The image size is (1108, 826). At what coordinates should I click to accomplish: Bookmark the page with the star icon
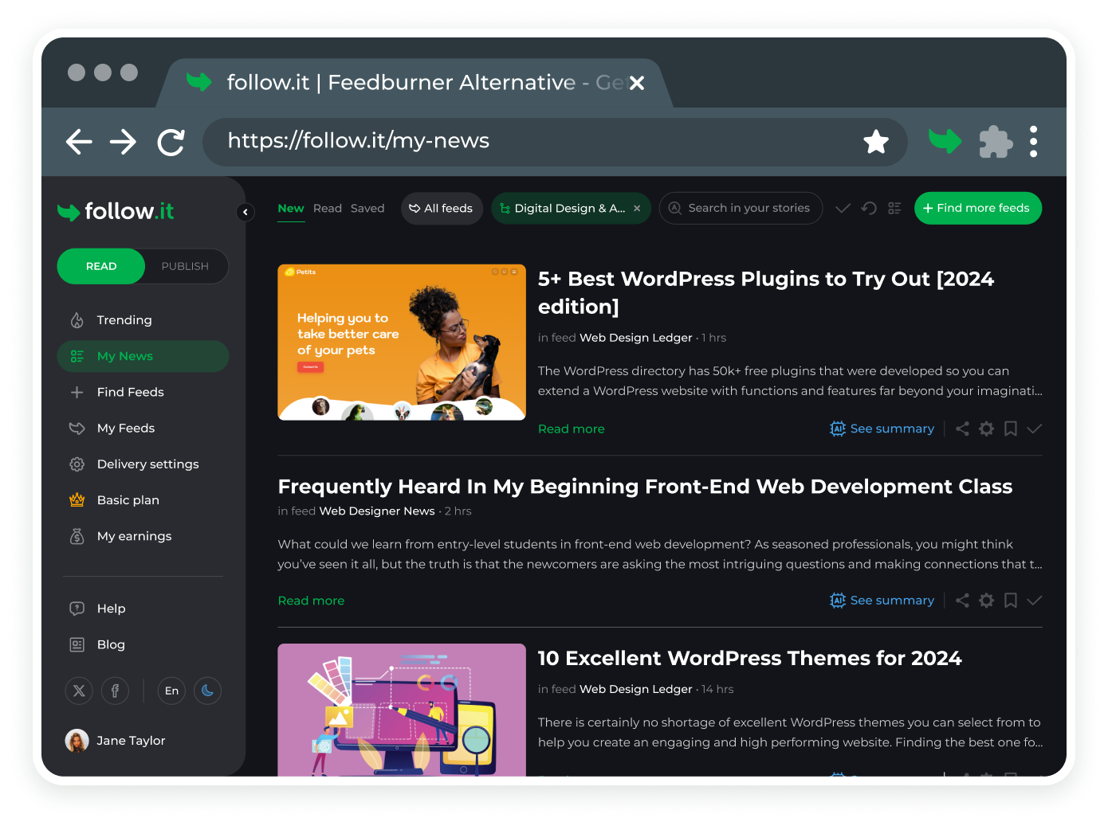pyautogui.click(x=876, y=142)
